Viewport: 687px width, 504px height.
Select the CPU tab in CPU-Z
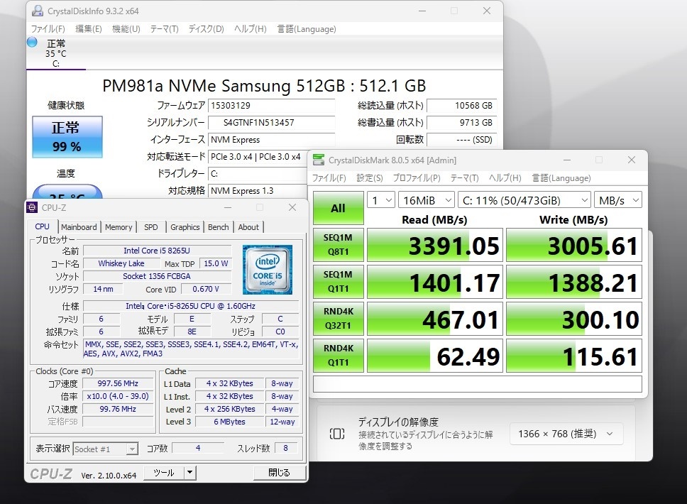[x=42, y=226]
